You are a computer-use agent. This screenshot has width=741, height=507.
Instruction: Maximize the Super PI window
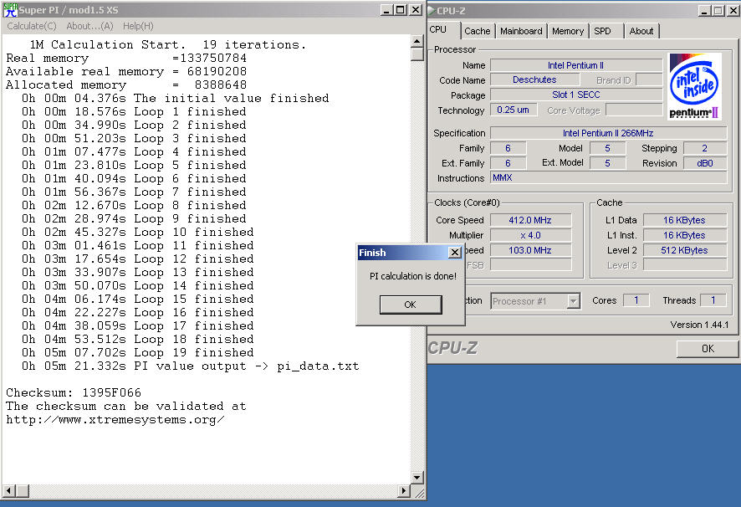(x=401, y=10)
